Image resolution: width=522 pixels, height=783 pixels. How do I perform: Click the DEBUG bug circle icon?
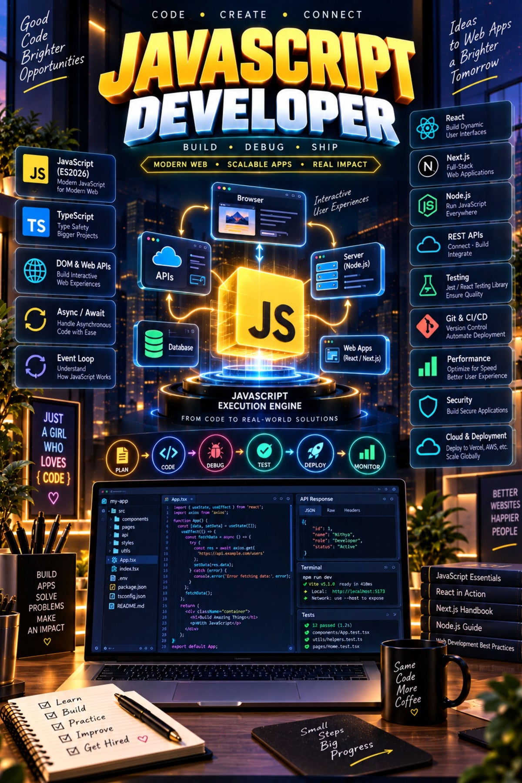point(215,454)
